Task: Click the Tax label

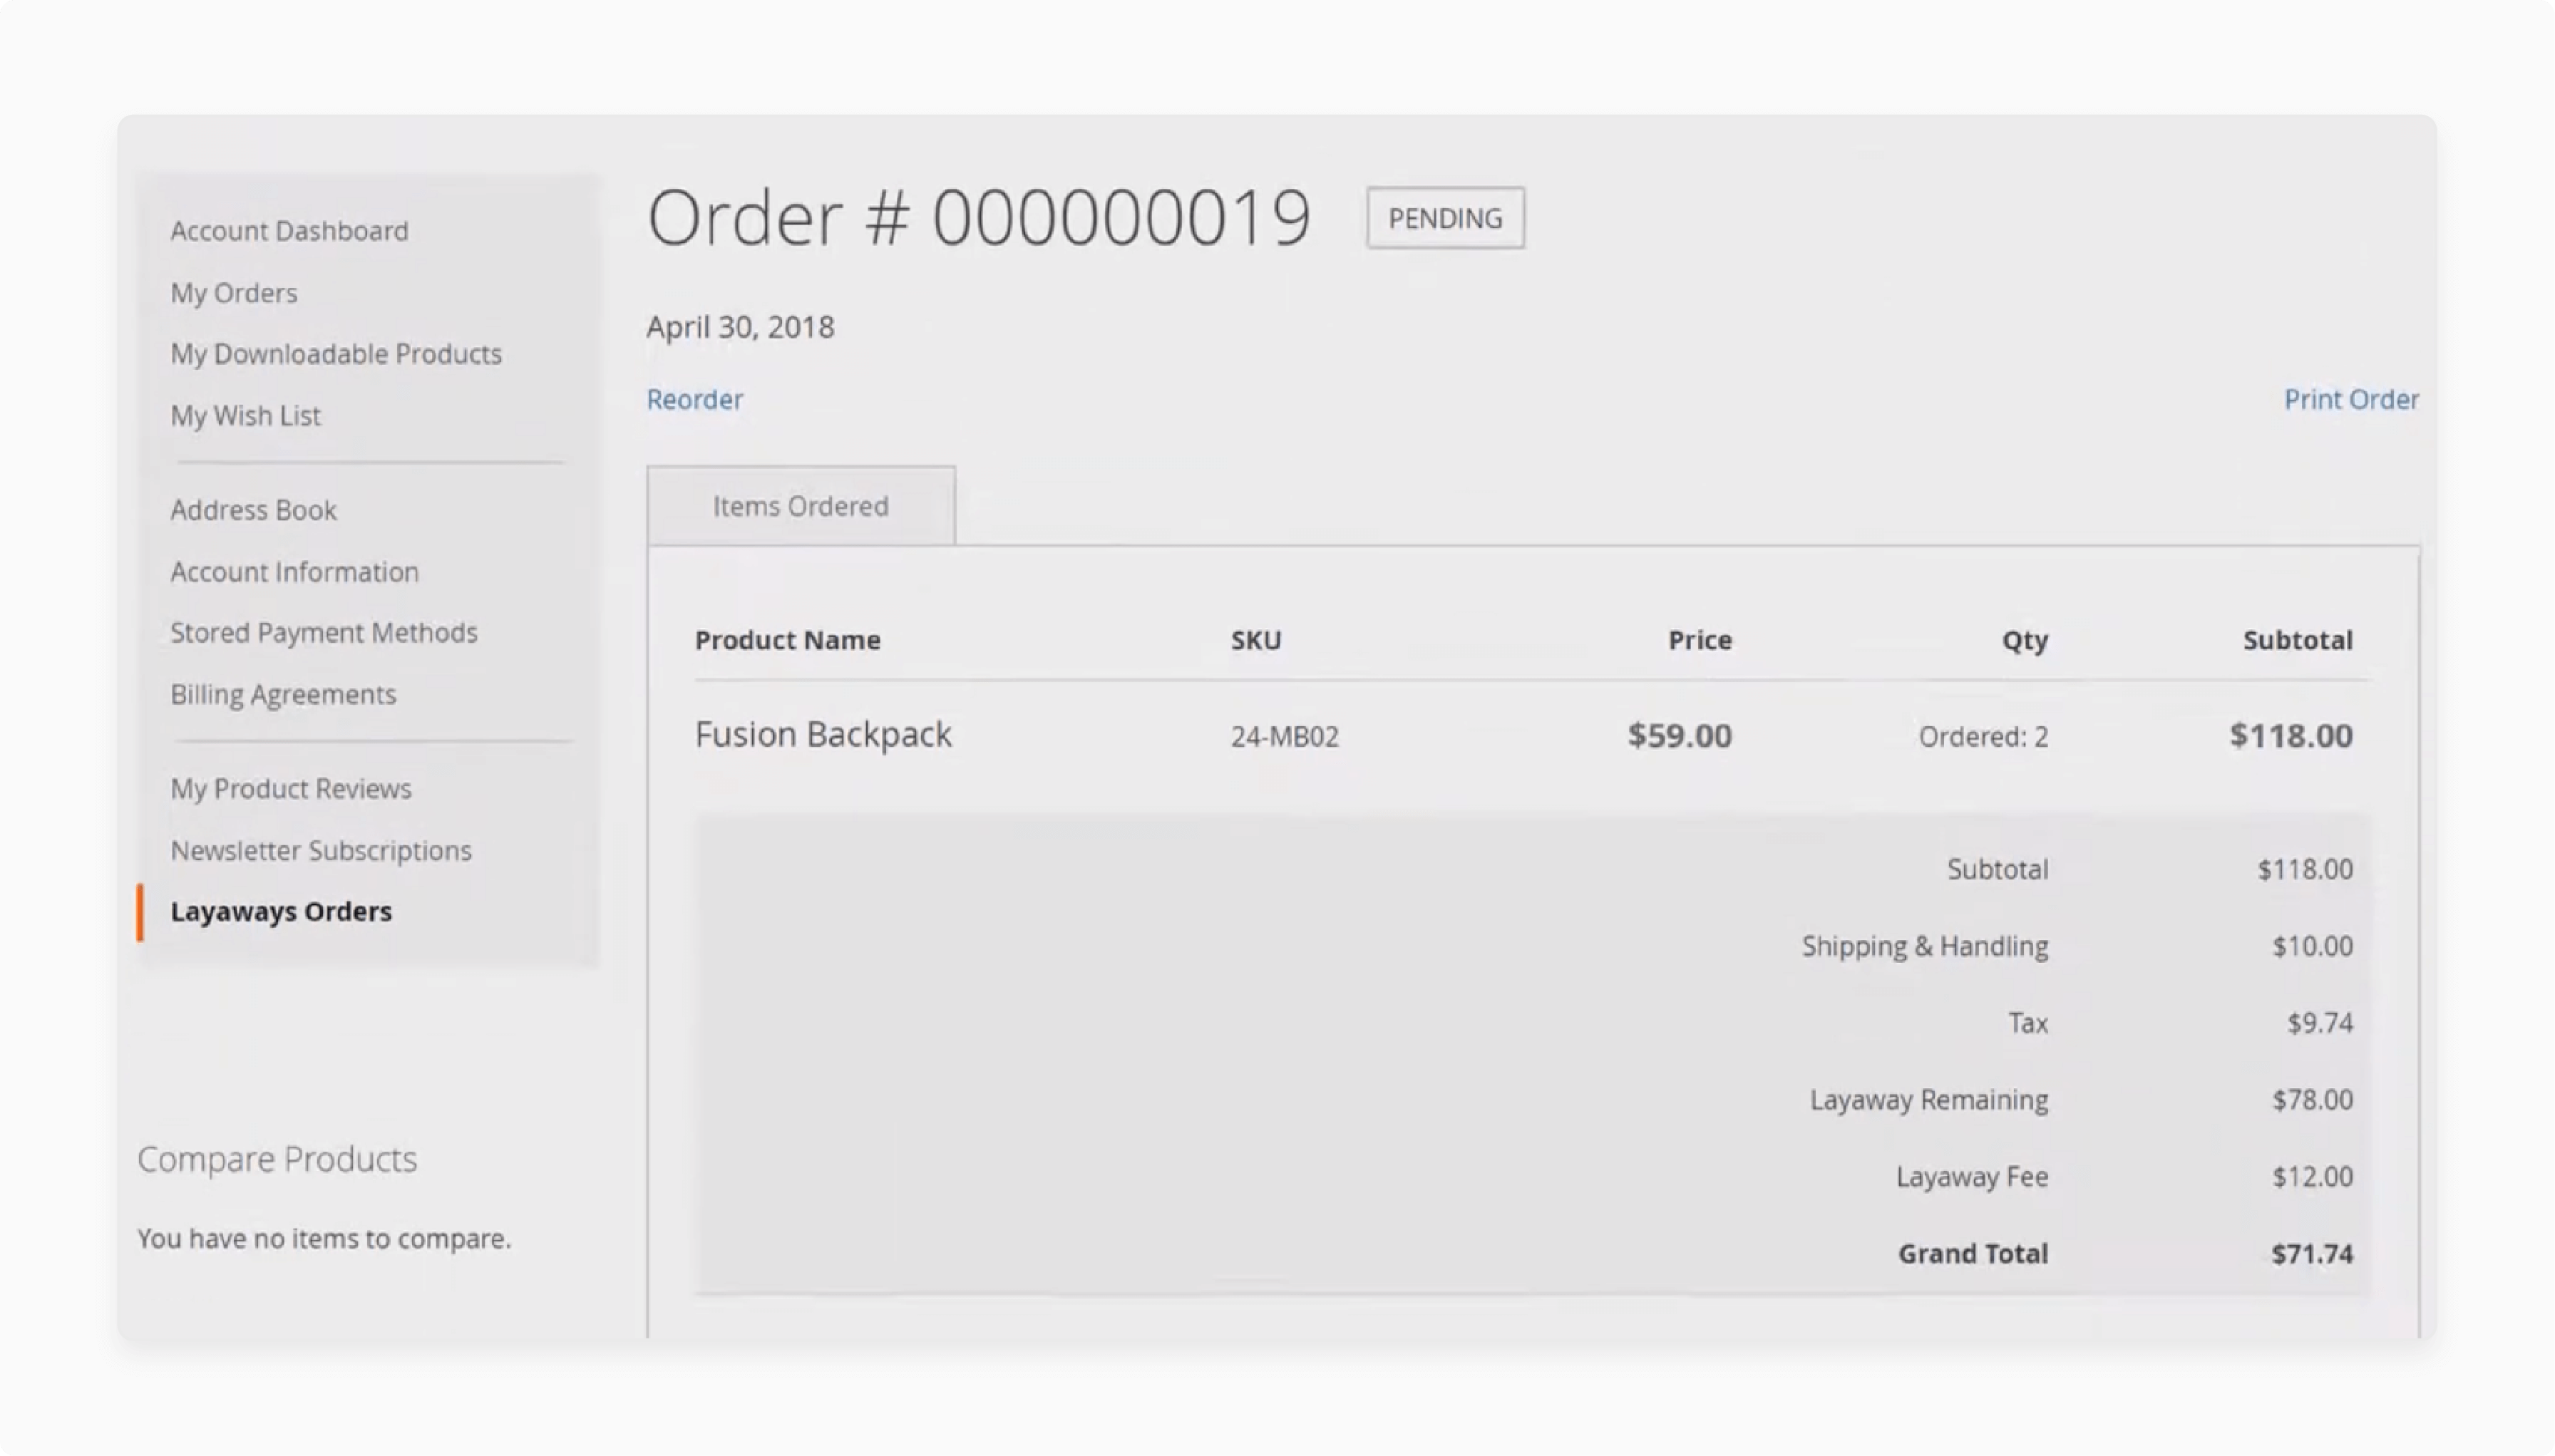Action: tap(2028, 1023)
